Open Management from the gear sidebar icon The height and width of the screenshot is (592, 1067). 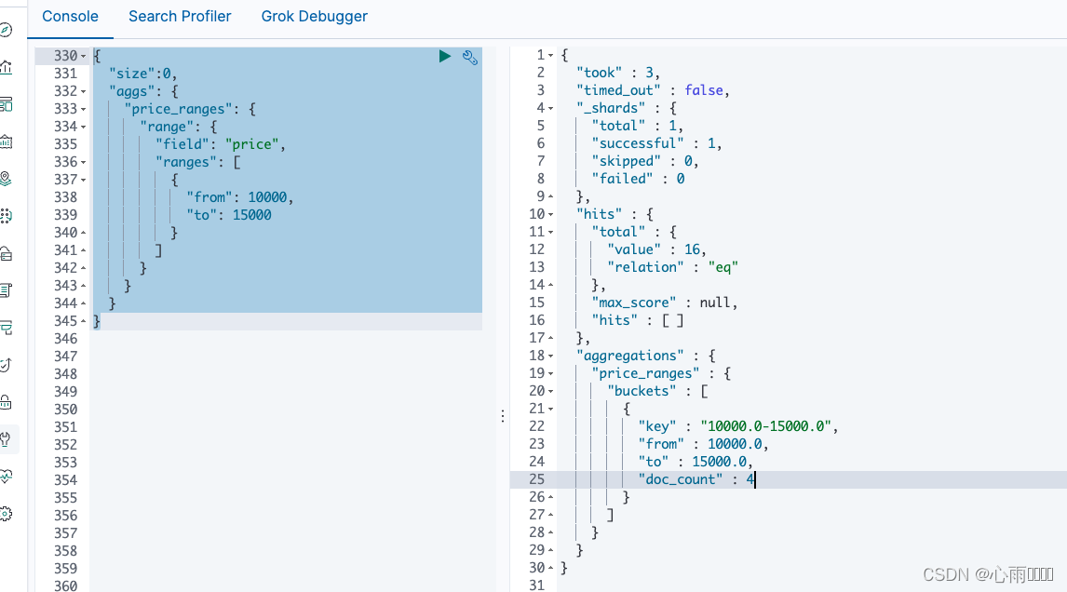7,514
